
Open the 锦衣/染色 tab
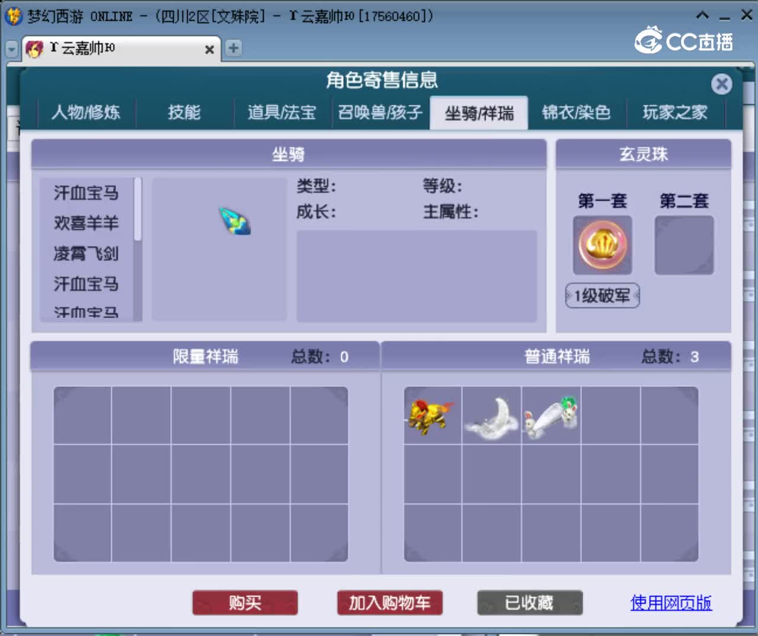coord(576,112)
